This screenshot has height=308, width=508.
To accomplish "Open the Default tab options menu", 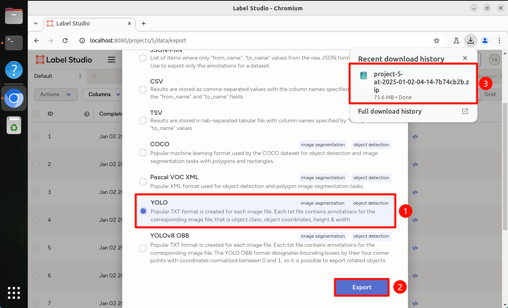I will point(80,76).
